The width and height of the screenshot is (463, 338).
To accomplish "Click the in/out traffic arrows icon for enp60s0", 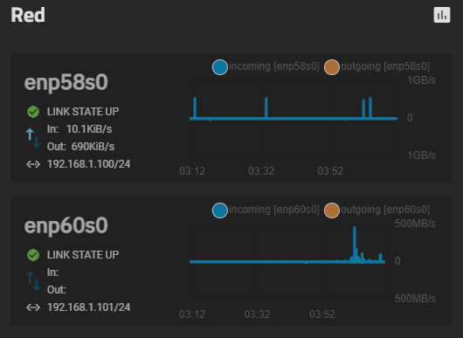I will point(33,281).
